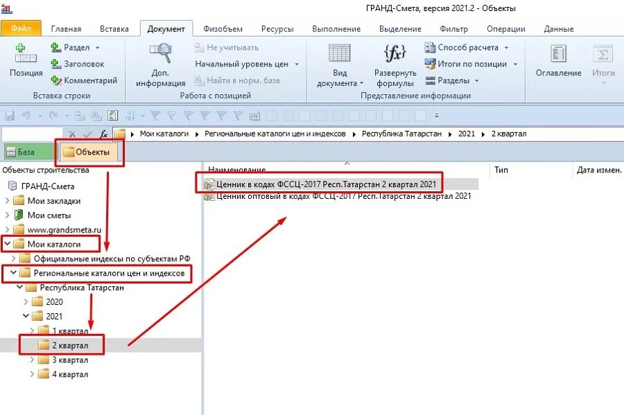Switch to the Главная ribbon tab
Screen dimensions: 624x415
[66, 29]
